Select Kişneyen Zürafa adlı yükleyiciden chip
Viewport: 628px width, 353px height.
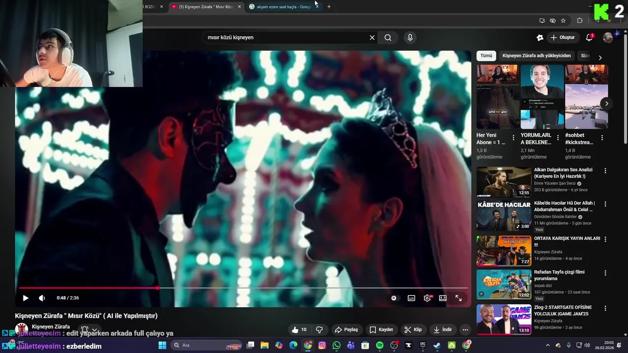point(536,56)
